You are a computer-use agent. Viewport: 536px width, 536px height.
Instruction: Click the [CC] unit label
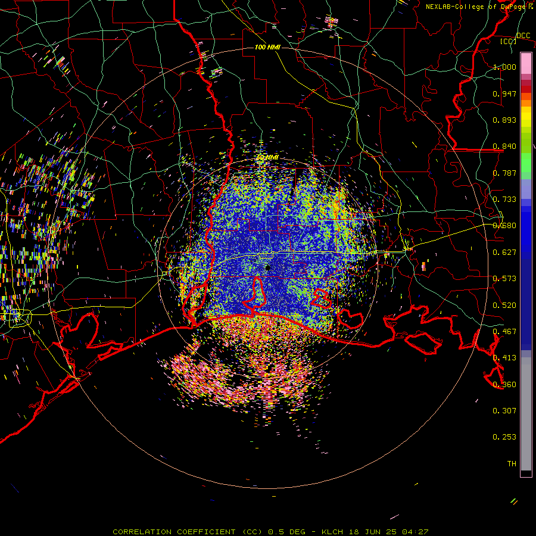pos(508,41)
